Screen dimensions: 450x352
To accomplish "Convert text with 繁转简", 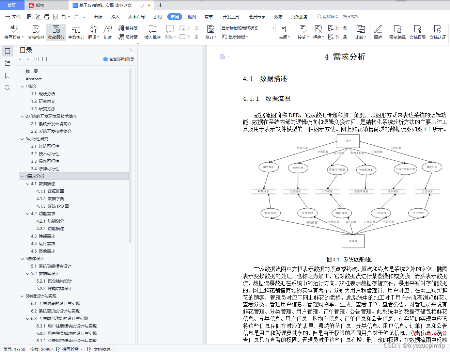I will coord(128,28).
